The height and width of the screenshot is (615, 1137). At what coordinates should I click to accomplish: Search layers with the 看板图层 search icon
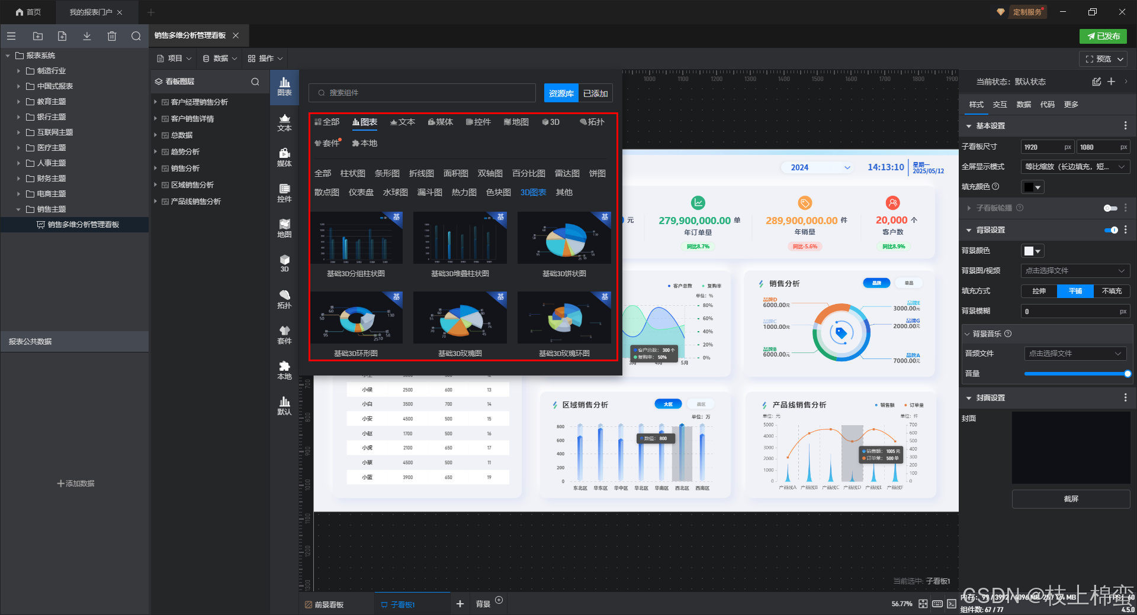pos(255,82)
